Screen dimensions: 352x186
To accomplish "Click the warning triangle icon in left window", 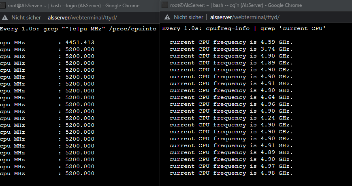I will click(5, 17).
